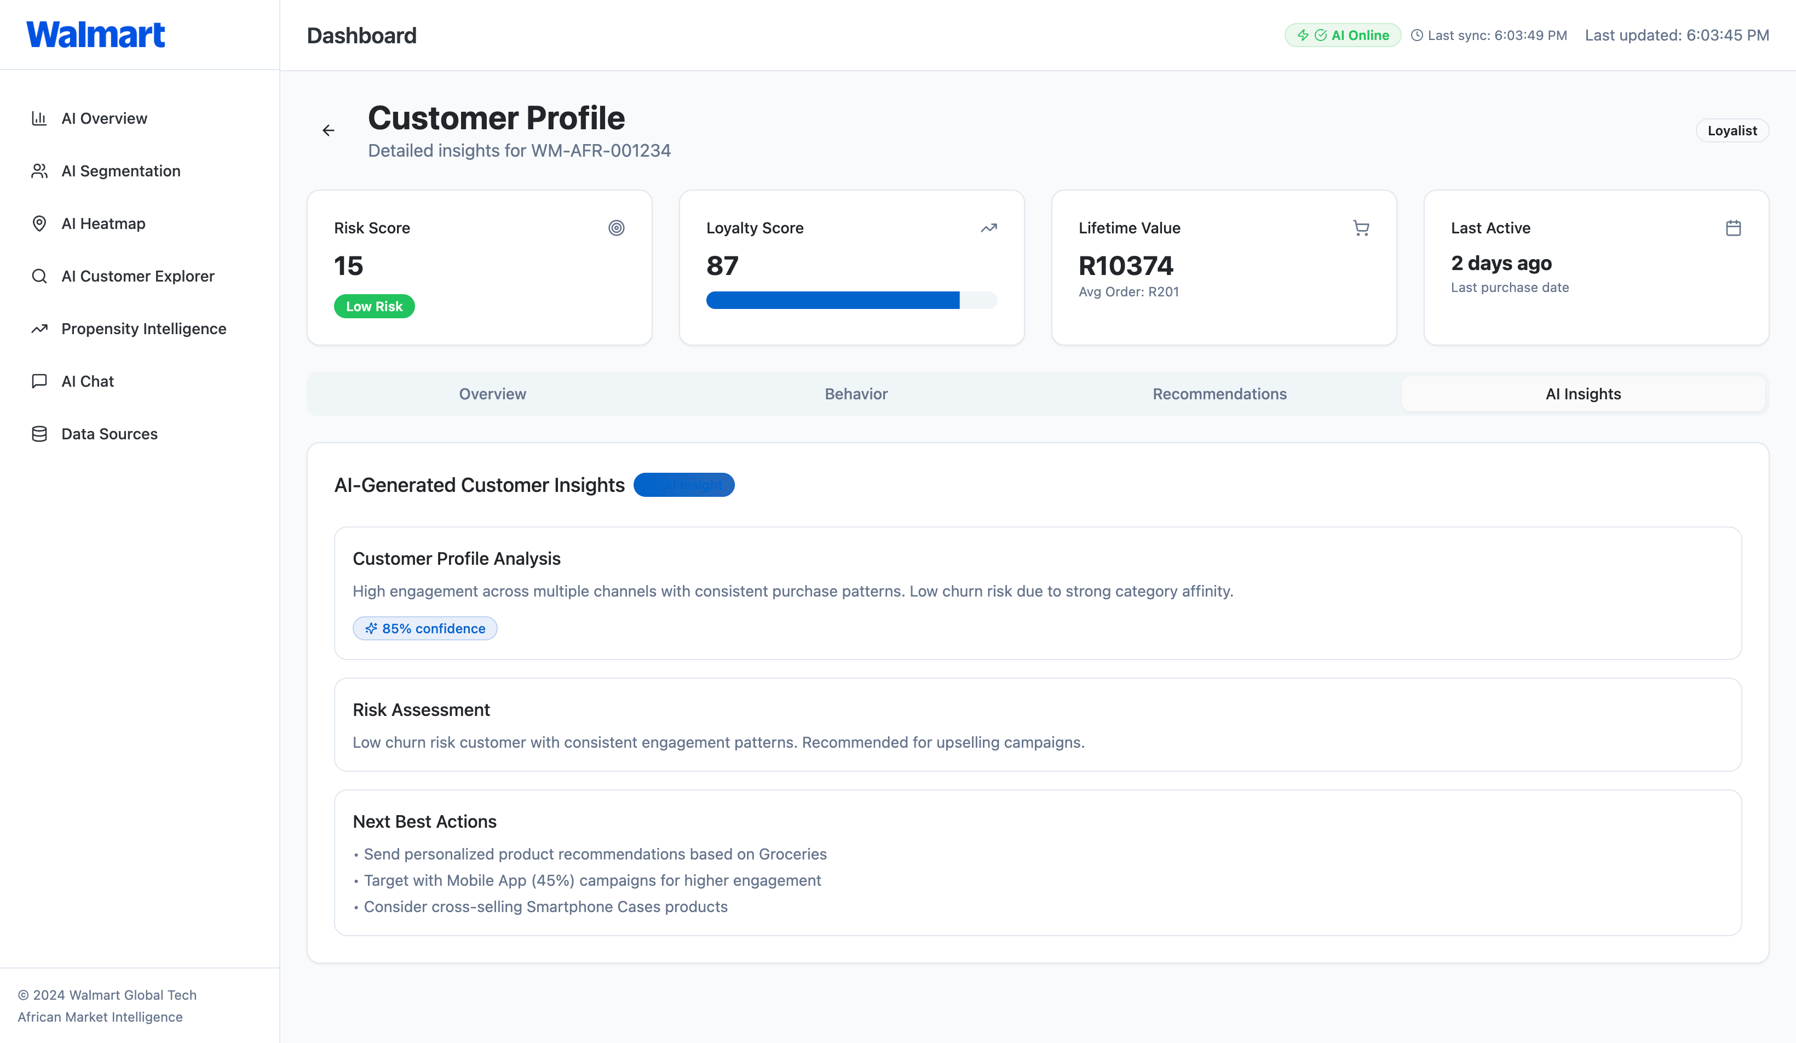Click the AI Segmentation users icon
This screenshot has width=1796, height=1043.
39,171
